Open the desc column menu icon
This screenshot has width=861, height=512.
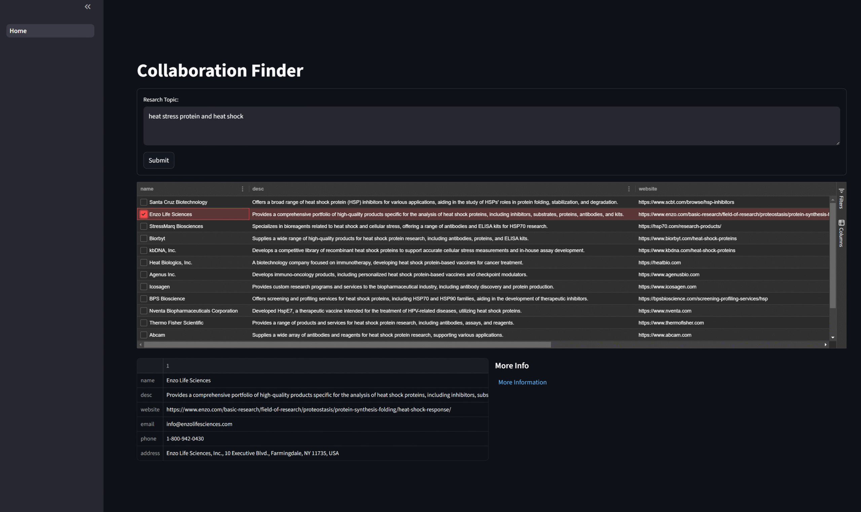pos(629,189)
